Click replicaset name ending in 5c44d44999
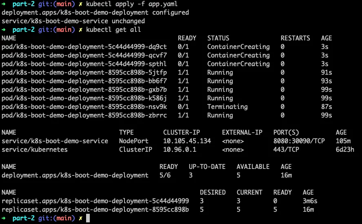Viewport: 362px width, 224px height. (x=95, y=201)
